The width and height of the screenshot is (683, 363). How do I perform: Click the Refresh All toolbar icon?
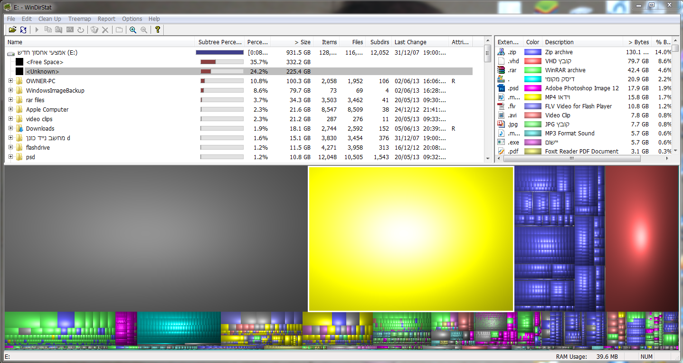[23, 29]
